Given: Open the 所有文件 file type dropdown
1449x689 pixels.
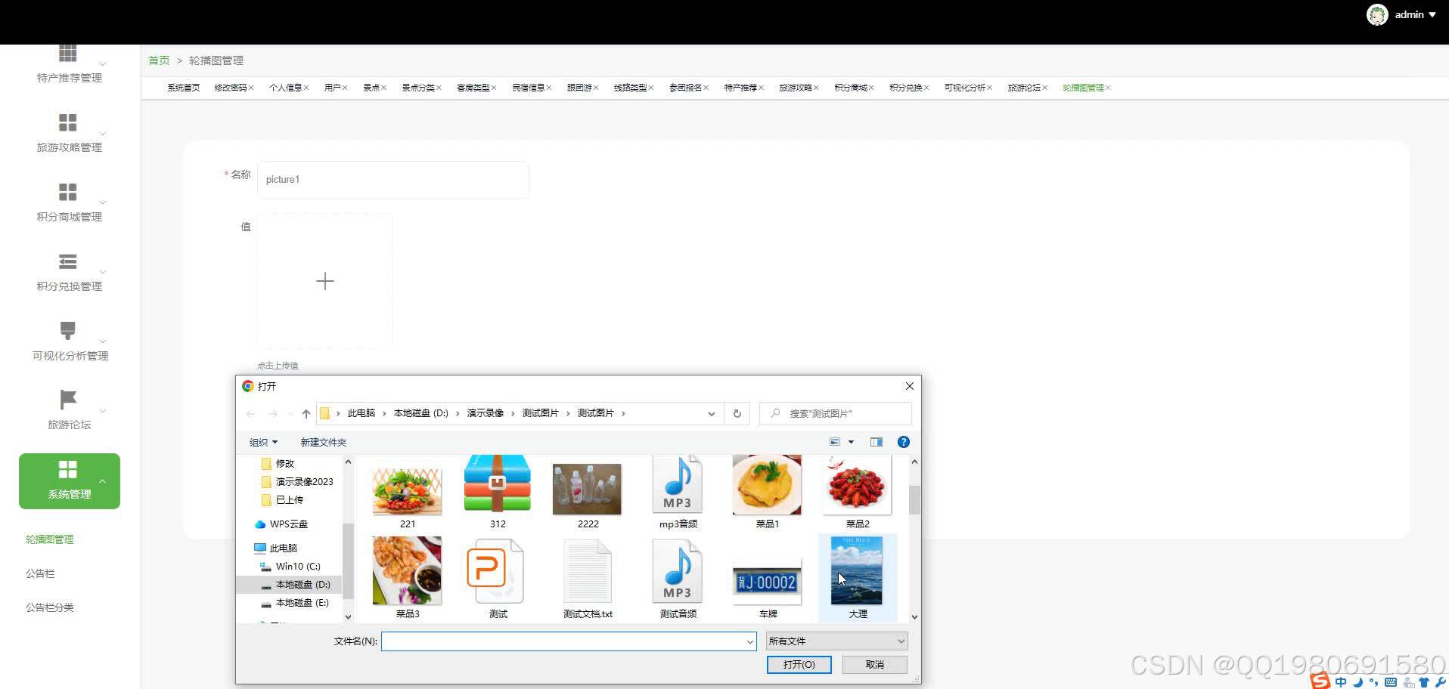Looking at the screenshot, I should click(836, 641).
